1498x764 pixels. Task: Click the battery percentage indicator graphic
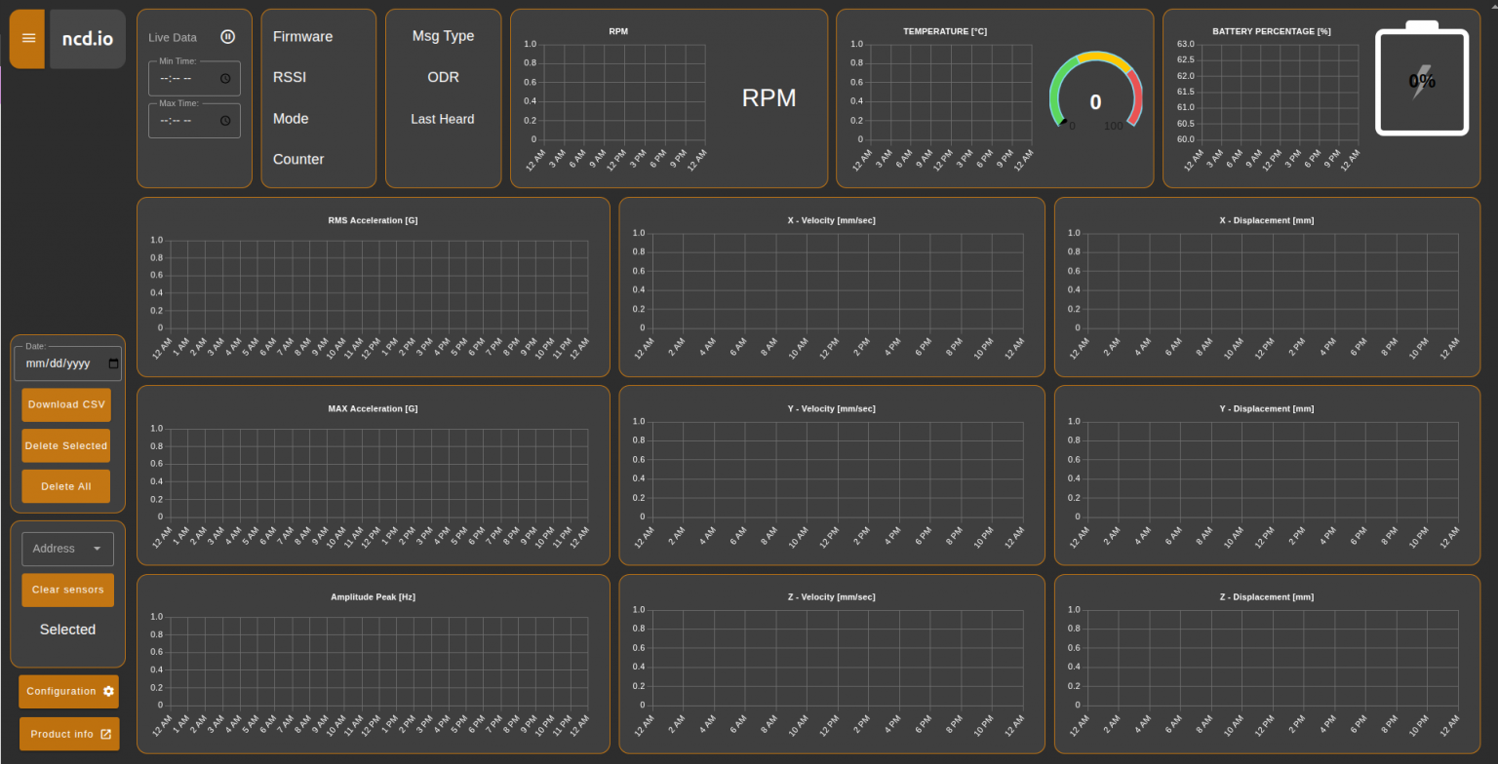1420,81
